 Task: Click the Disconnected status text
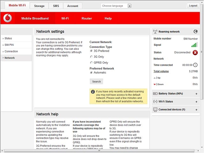pos(182,52)
